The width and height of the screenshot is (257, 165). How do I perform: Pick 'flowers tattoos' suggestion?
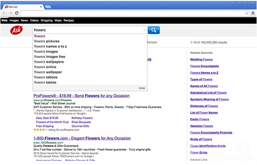[x=46, y=77]
